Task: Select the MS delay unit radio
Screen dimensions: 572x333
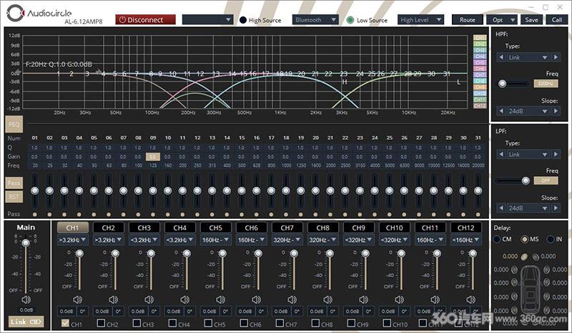Action: click(525, 239)
